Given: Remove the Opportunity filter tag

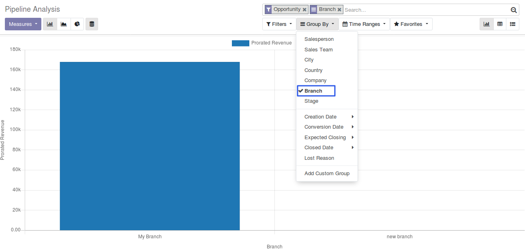Looking at the screenshot, I should (304, 10).
